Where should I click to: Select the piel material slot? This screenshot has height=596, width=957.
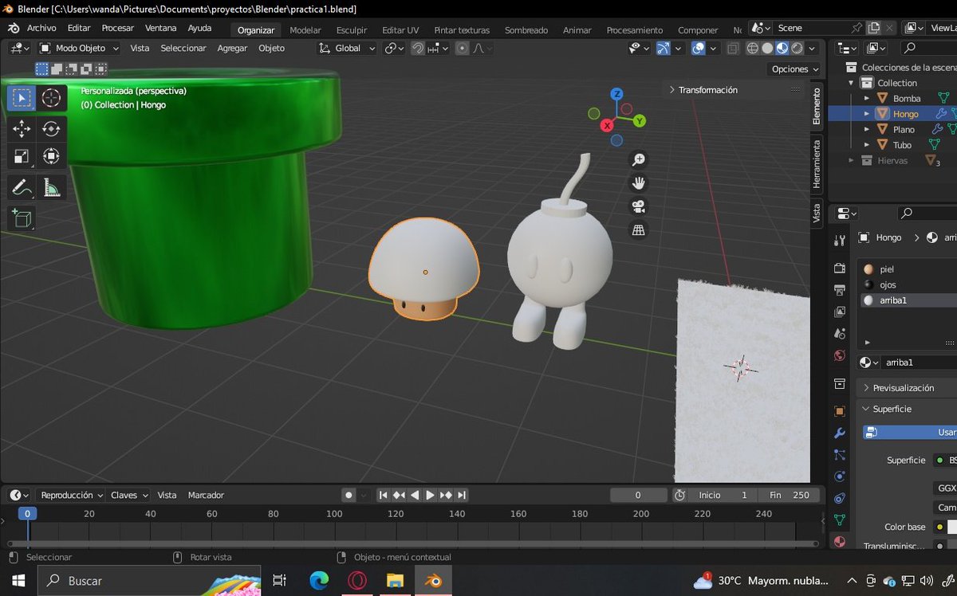coord(908,269)
